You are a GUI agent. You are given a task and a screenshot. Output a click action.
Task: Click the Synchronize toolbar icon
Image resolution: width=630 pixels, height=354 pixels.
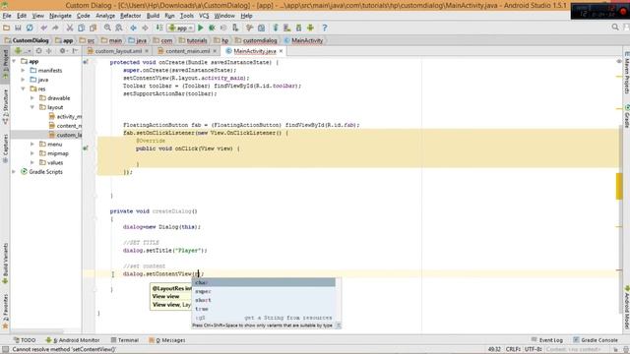(30, 28)
